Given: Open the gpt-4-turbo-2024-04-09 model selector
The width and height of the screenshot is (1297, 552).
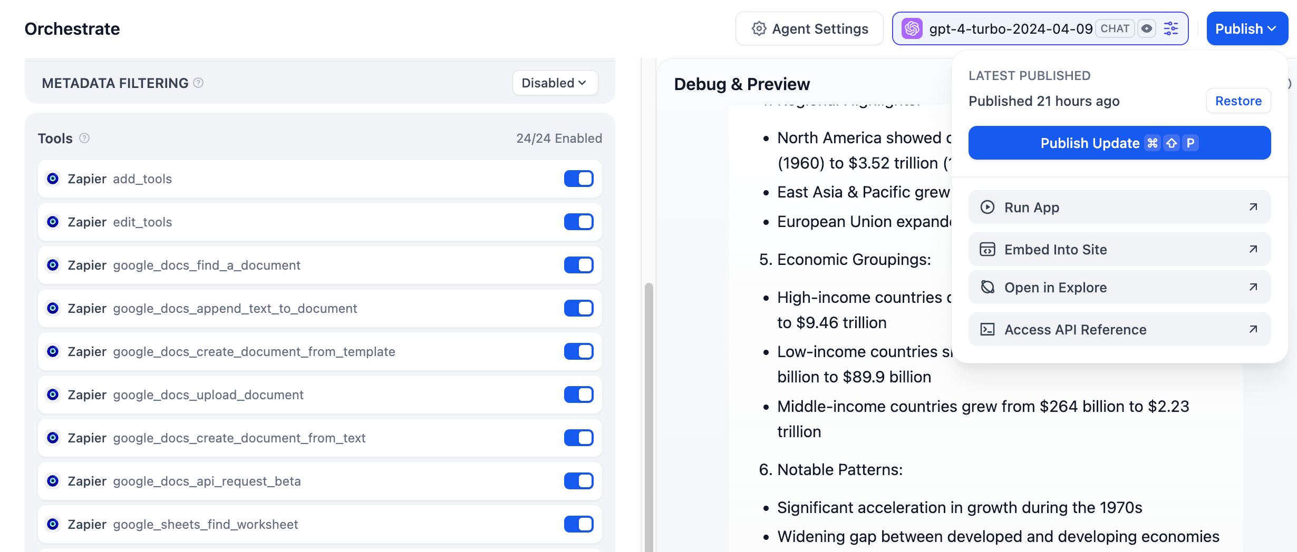Looking at the screenshot, I should click(1040, 28).
